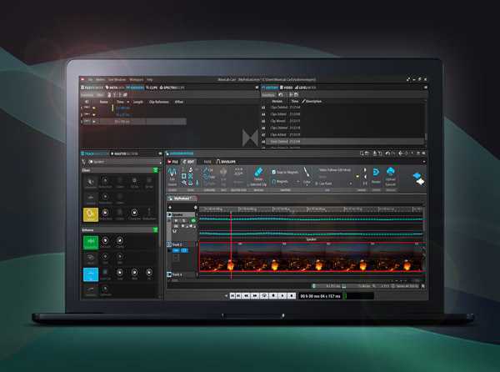500x372 pixels.
Task: Solo the Speaker track with S button
Action: 183,221
